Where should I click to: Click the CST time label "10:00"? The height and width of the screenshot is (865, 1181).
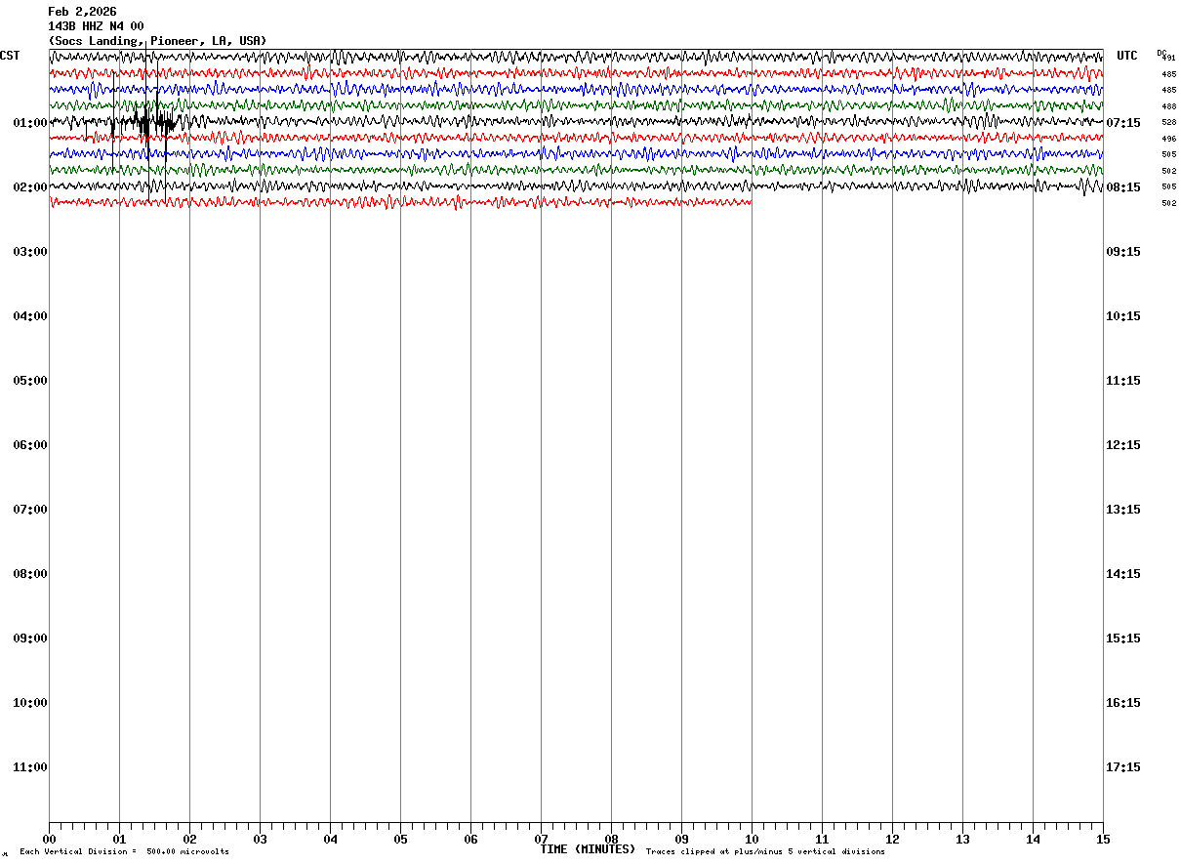tap(30, 703)
